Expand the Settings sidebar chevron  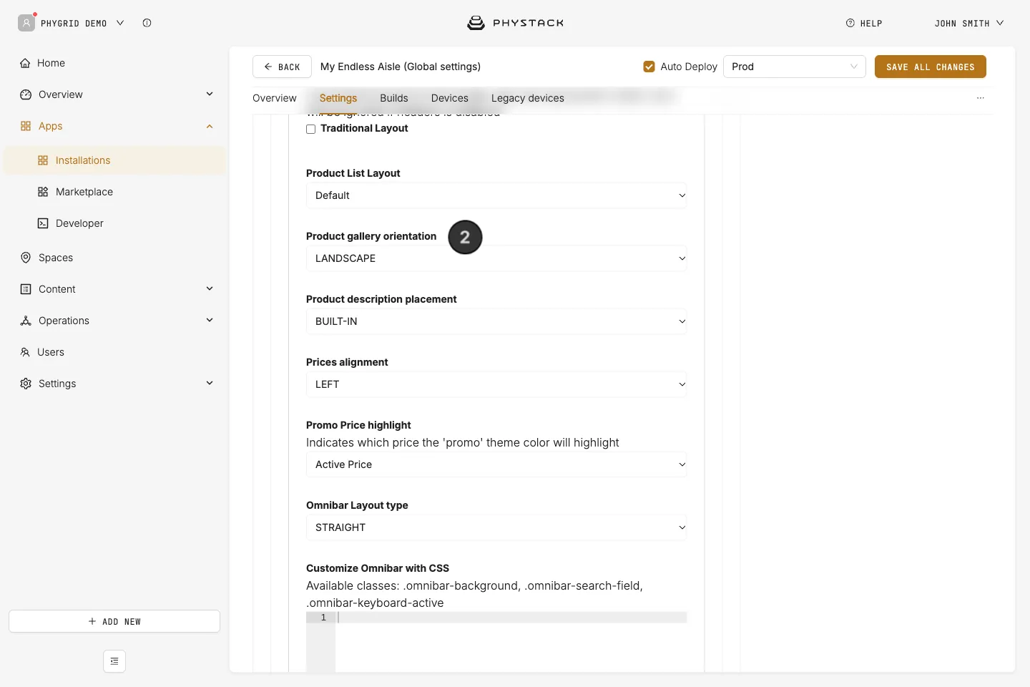point(210,383)
